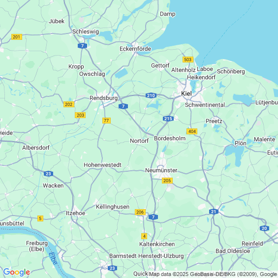The height and width of the screenshot is (278, 278).
Task: Select the Plön town label
Action: click(x=241, y=143)
